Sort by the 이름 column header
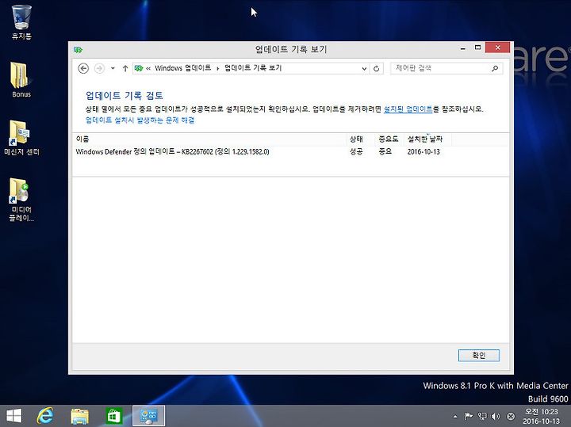The height and width of the screenshot is (427, 571). point(209,139)
